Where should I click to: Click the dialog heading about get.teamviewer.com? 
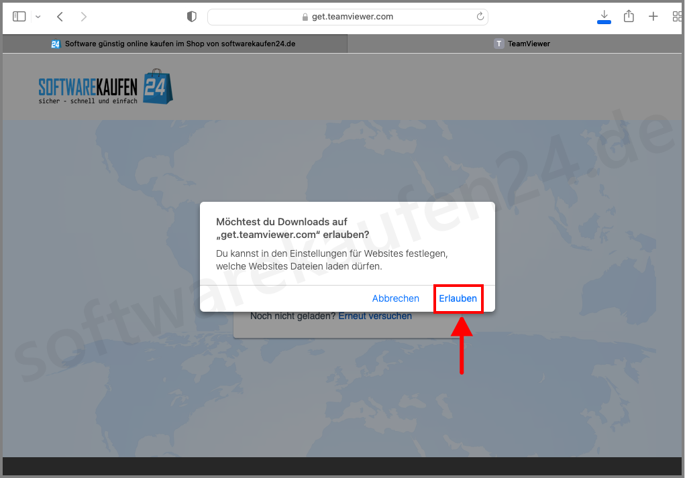pos(293,229)
